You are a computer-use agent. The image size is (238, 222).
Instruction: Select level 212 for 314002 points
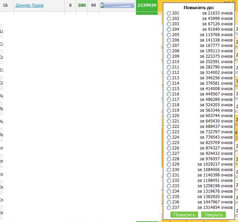[169, 73]
